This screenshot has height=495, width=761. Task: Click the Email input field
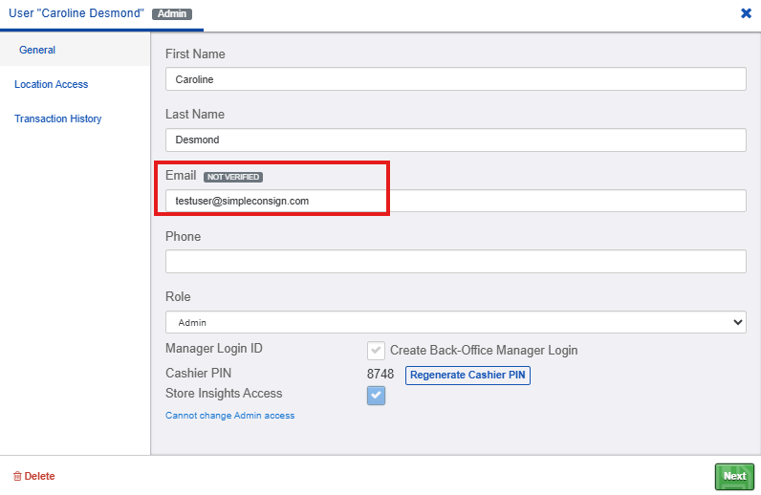click(x=455, y=201)
